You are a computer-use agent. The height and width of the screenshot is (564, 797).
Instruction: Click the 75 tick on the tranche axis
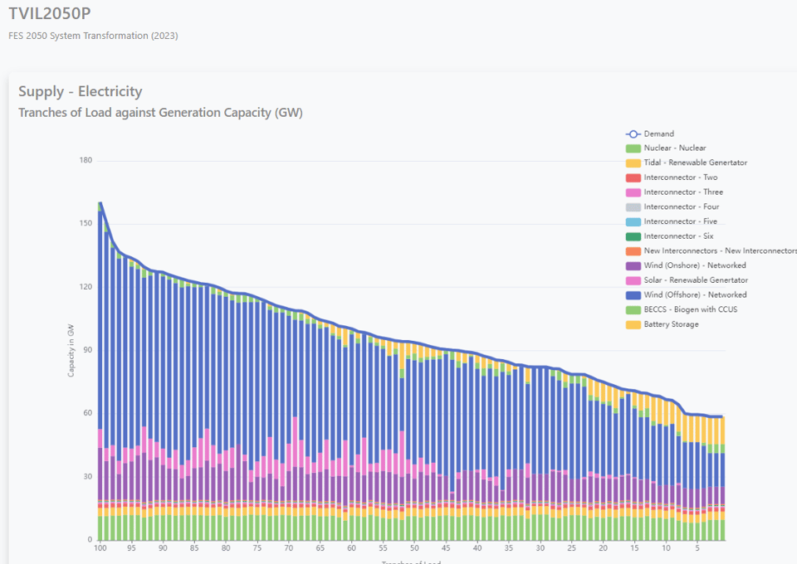click(x=257, y=548)
